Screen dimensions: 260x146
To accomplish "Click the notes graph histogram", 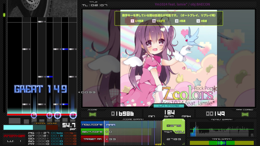I will coord(222,130).
